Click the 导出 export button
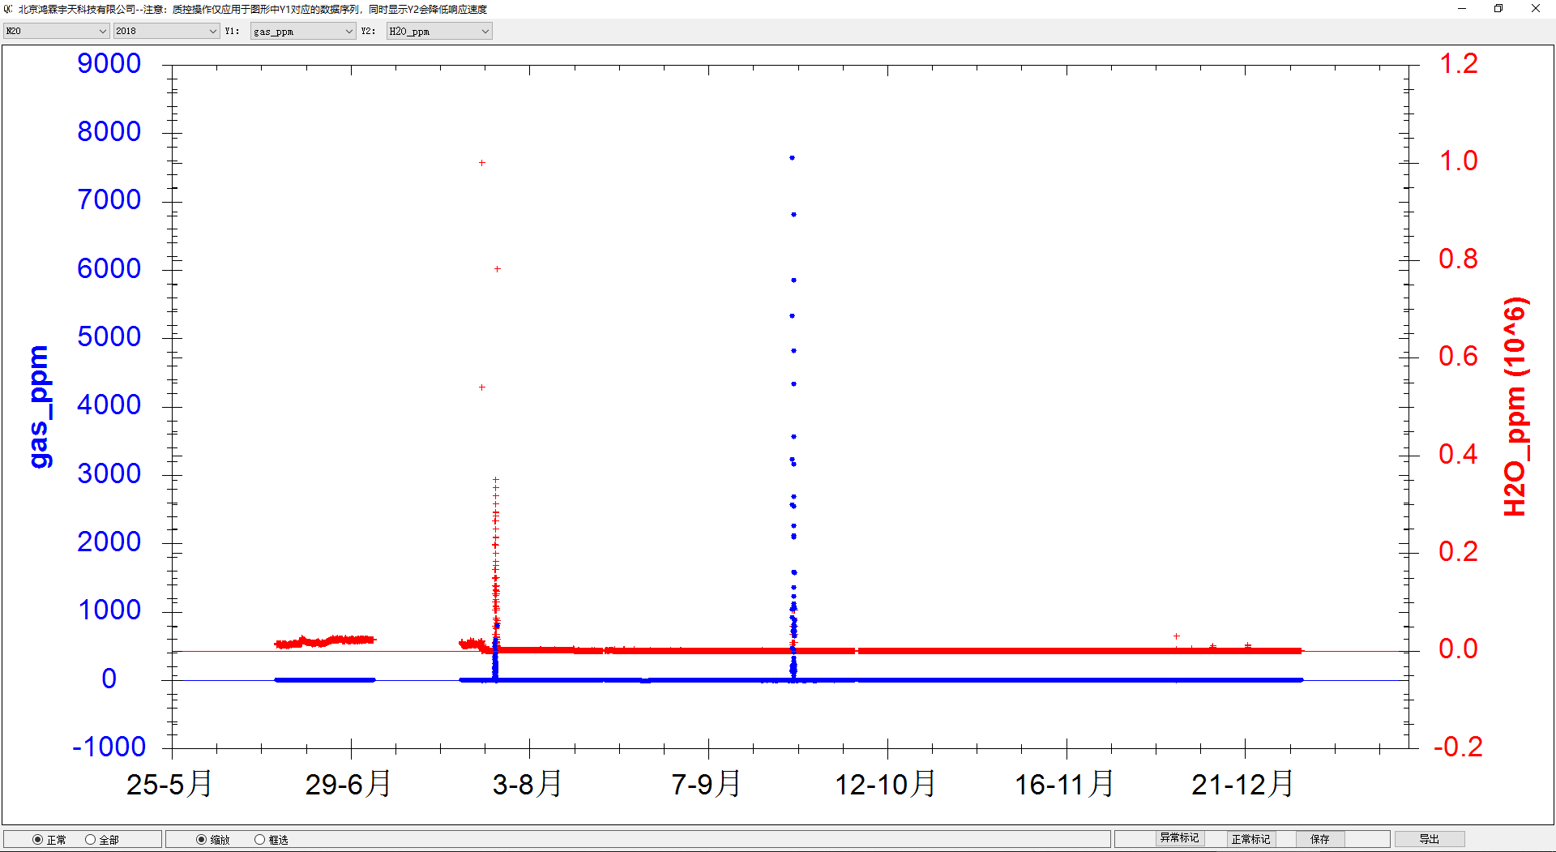 (1429, 839)
